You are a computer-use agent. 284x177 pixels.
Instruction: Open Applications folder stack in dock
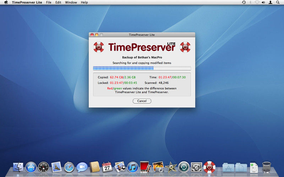pyautogui.click(x=228, y=167)
